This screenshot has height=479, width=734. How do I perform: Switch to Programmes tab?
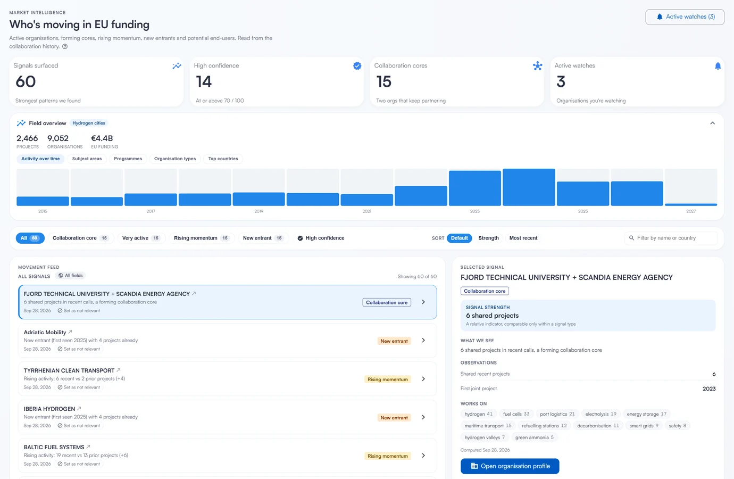[128, 159]
